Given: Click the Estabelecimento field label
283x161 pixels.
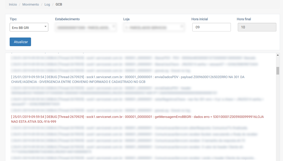Looking at the screenshot, I should point(67,19).
